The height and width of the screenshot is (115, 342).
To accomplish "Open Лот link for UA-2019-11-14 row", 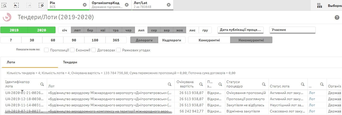I will click(312, 105).
